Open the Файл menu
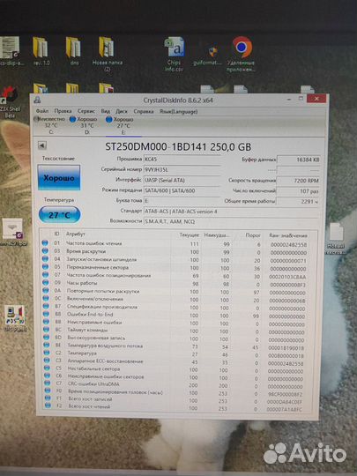The image size is (357, 476). point(42,111)
